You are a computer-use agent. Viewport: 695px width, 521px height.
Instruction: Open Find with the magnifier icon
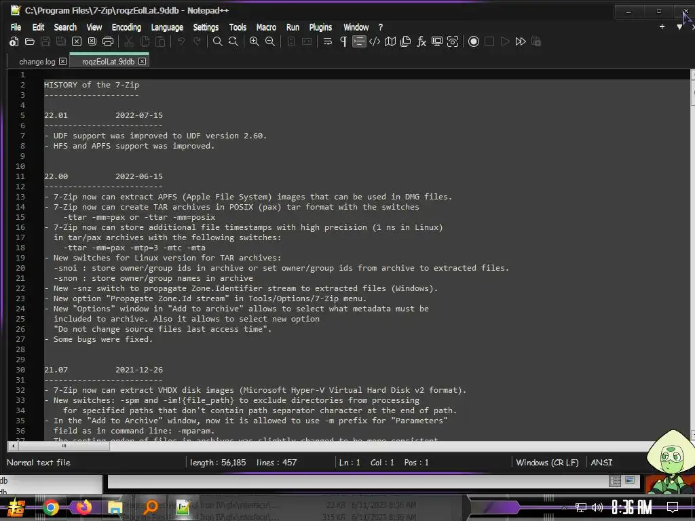[x=218, y=41]
